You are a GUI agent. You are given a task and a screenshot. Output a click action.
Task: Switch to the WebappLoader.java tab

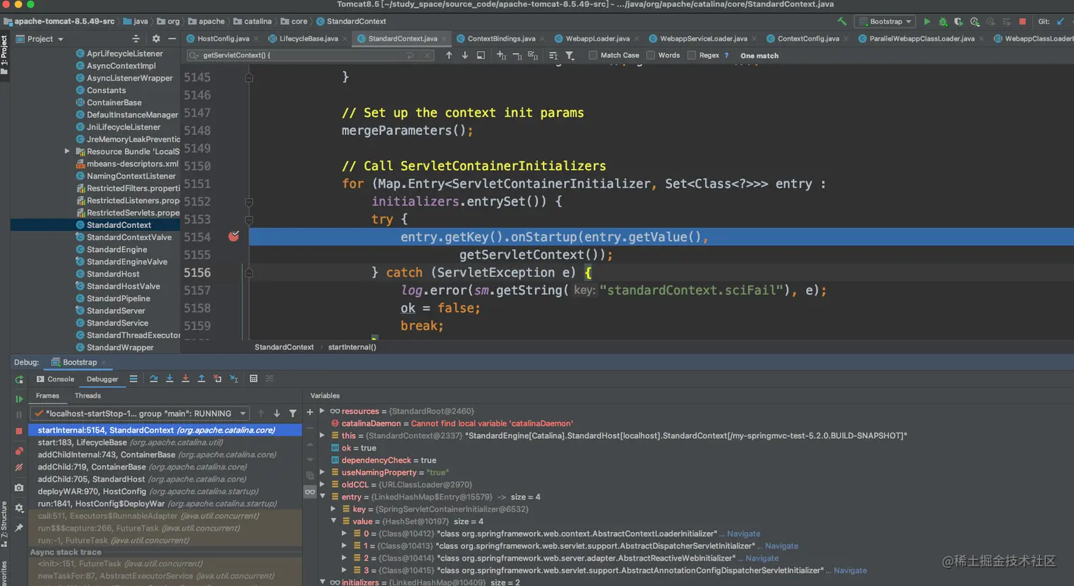(x=597, y=38)
